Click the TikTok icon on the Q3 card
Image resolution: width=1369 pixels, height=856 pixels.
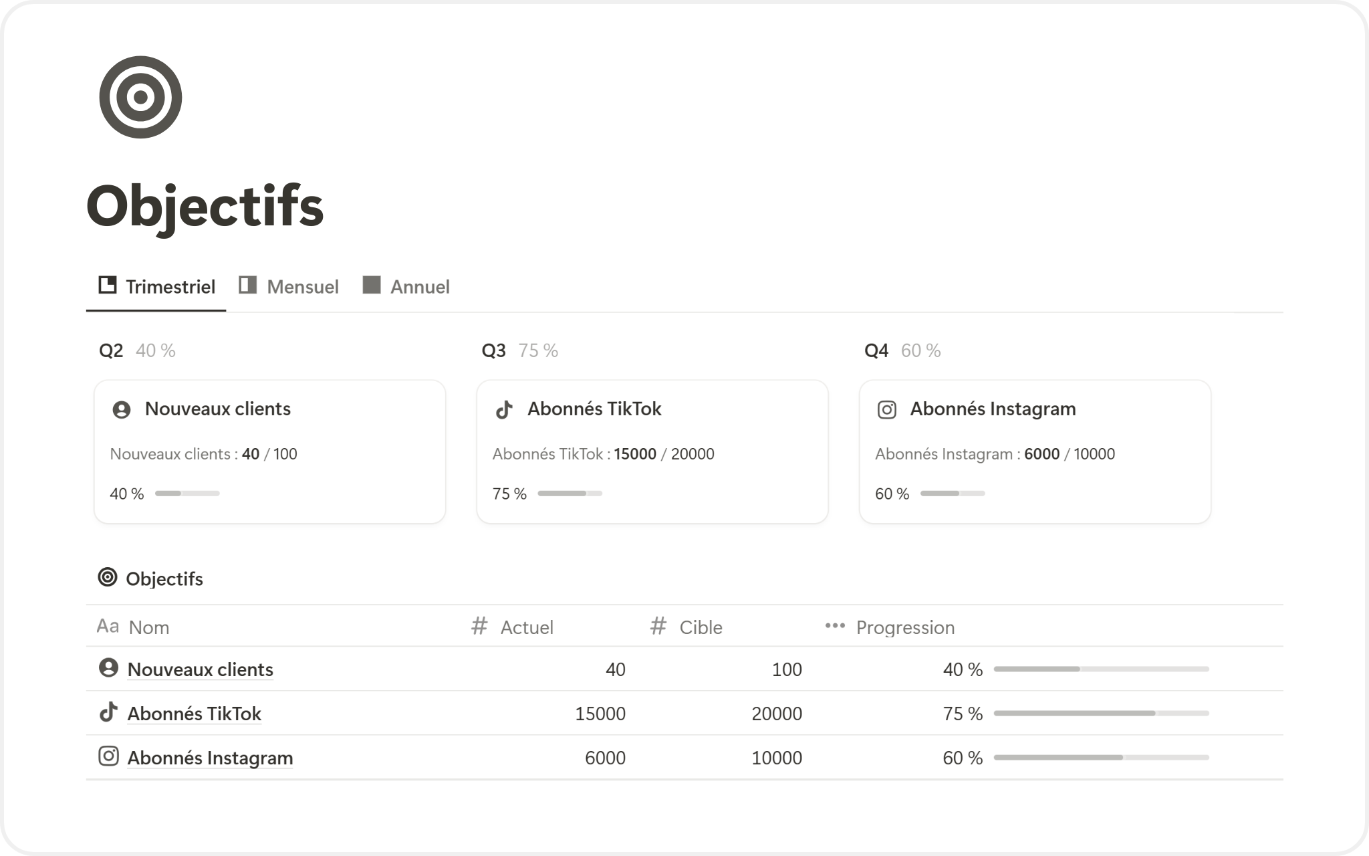[x=504, y=409]
